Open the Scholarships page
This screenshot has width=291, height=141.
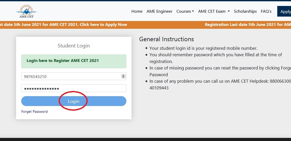point(245,11)
